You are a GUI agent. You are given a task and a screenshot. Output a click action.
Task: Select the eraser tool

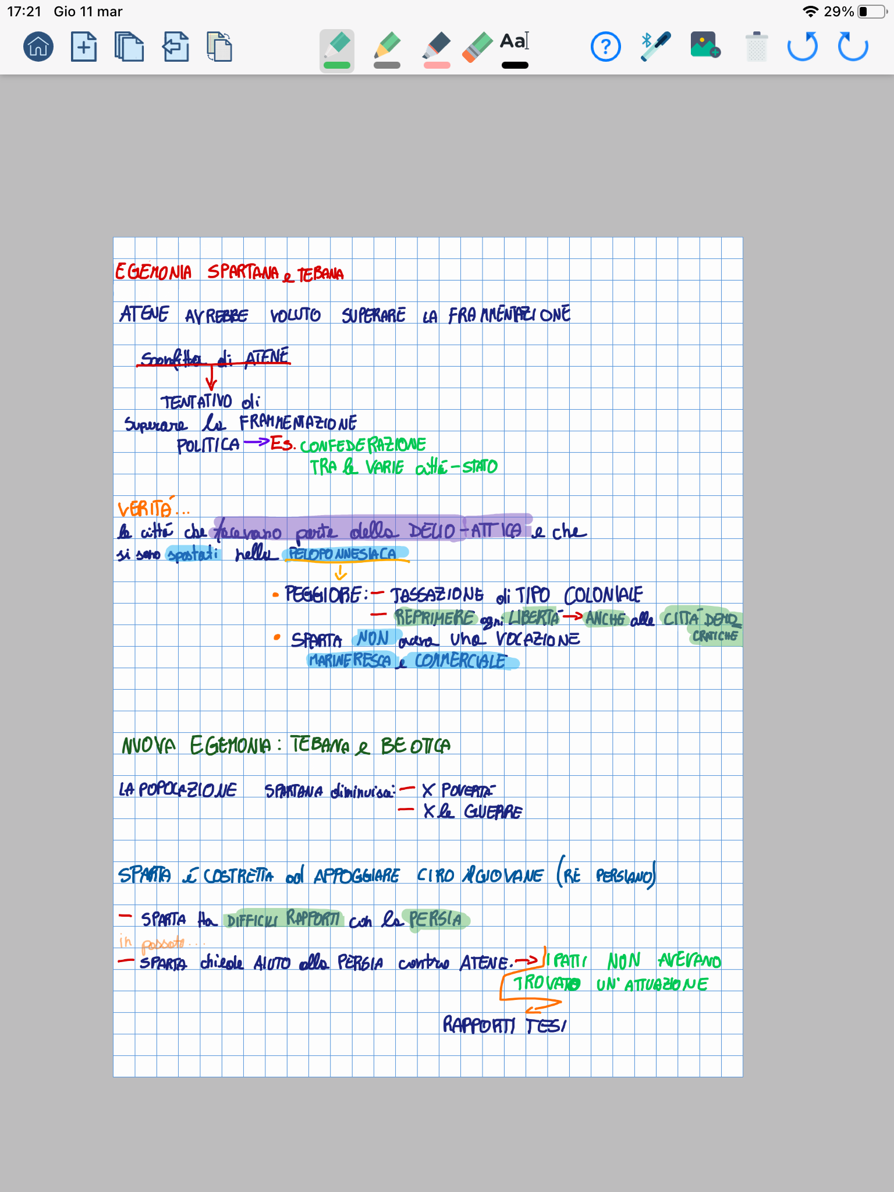(x=478, y=47)
